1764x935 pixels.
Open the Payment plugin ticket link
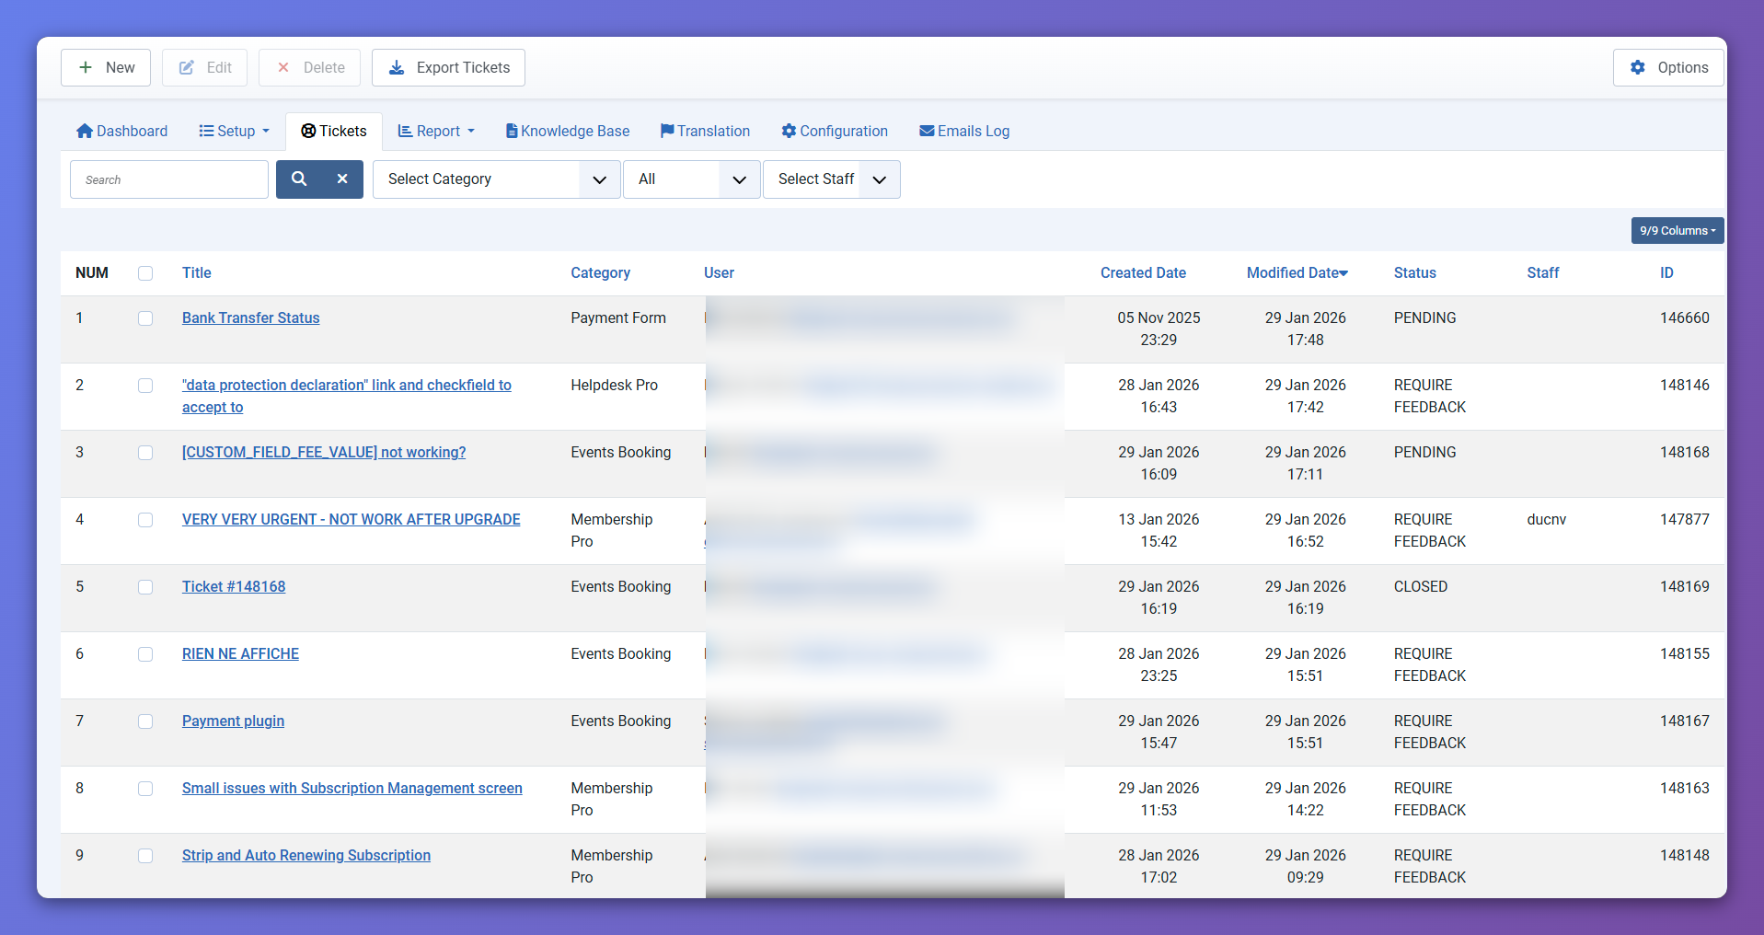click(x=233, y=721)
